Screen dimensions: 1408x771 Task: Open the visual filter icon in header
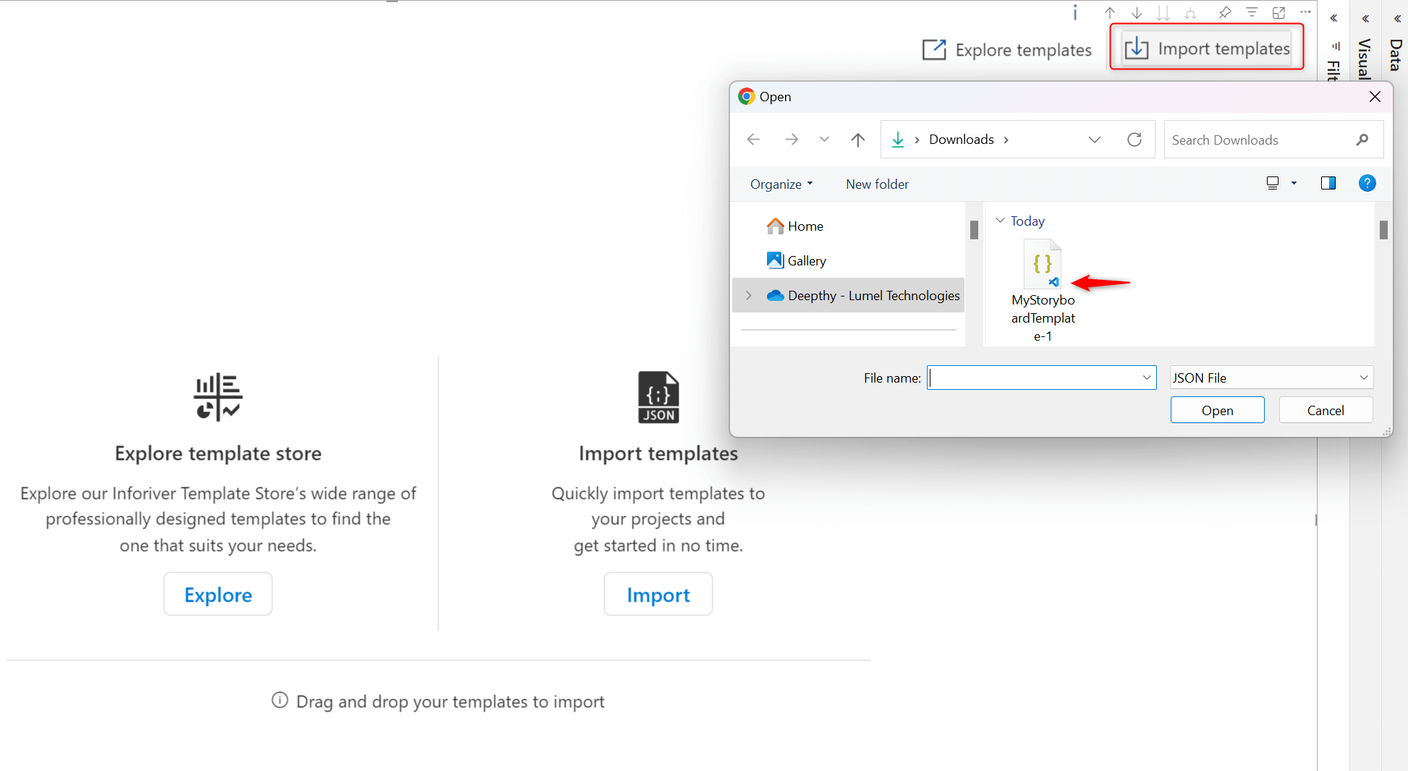click(1252, 12)
